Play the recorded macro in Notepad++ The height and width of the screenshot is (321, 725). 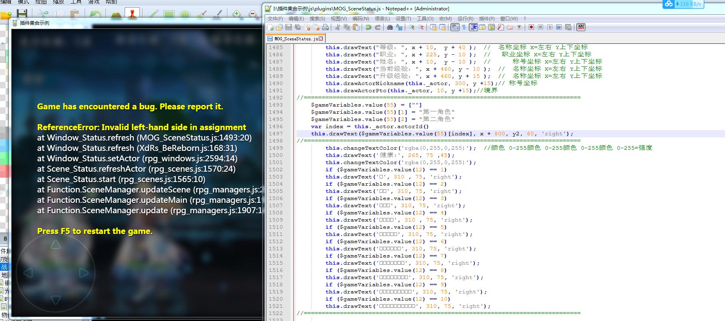pos(550,27)
